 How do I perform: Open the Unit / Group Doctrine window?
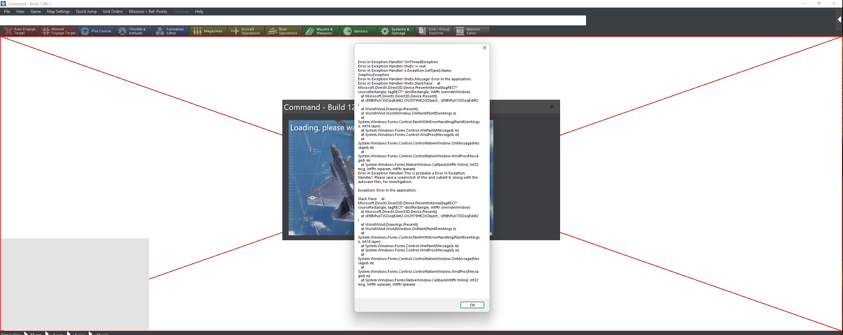(x=434, y=31)
